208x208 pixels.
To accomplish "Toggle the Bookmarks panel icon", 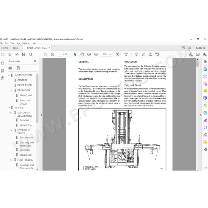I will [2, 71].
